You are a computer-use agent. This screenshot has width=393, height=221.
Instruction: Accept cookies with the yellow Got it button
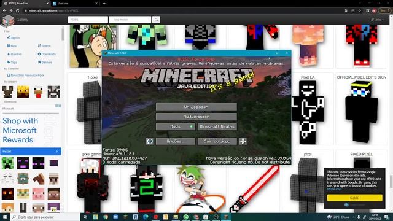tap(354, 198)
